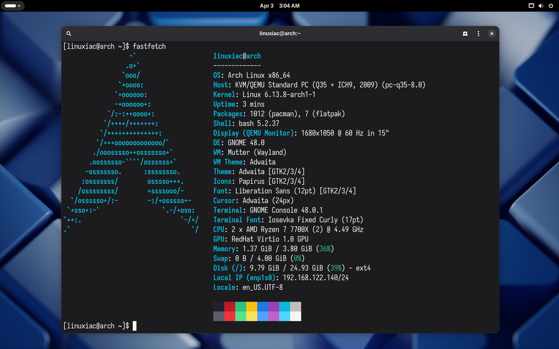Viewport: 559px width, 349px height.
Task: Click the CPU AMD Ryzen 7 7700X line
Action: pyautogui.click(x=288, y=230)
